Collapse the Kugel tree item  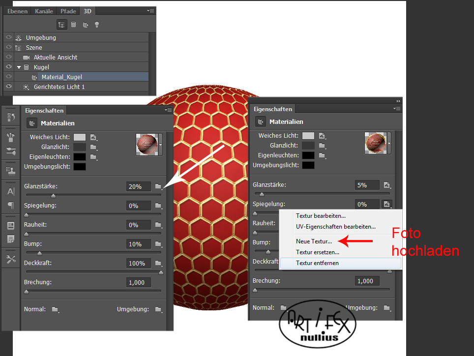(19, 67)
